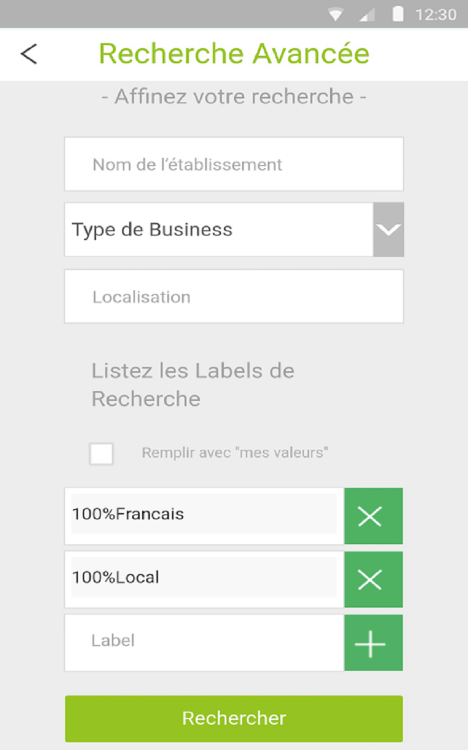Expand the Type de Business dropdown arrow

(x=388, y=230)
